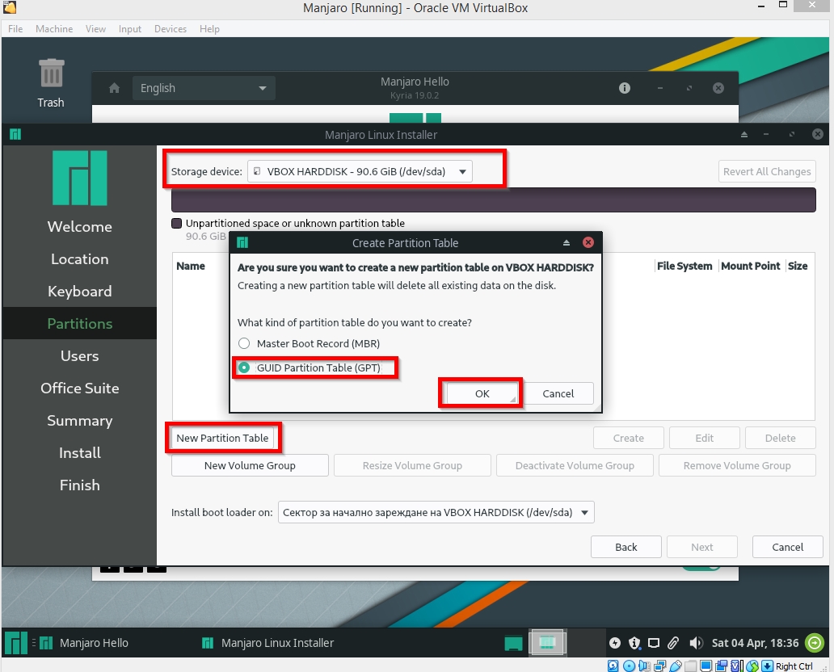Click the shade arrow icon in the installer title bar
834x672 pixels.
coord(744,135)
